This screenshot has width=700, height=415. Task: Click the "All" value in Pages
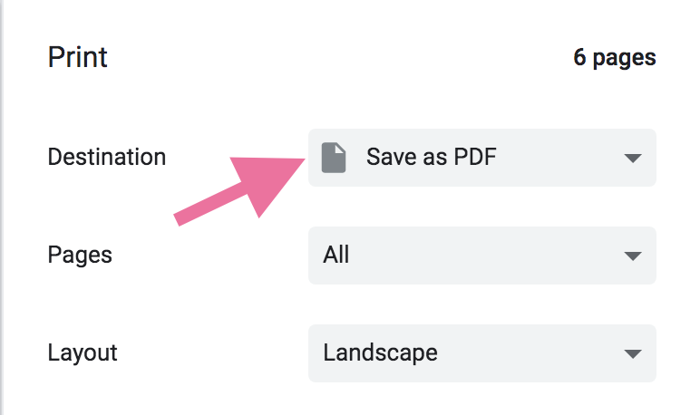(336, 255)
